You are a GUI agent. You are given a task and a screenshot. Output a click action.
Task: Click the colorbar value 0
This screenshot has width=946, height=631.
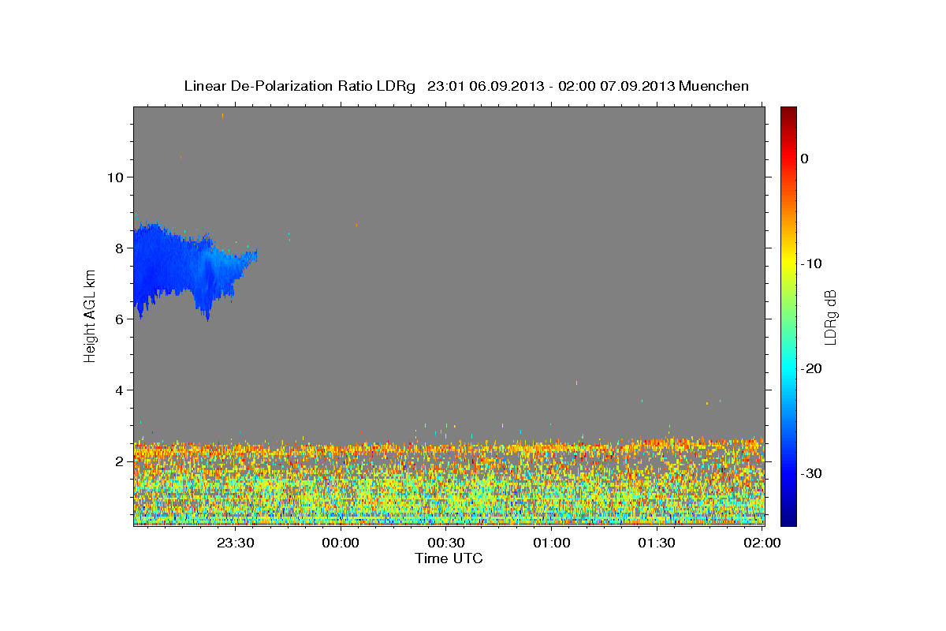pos(804,159)
